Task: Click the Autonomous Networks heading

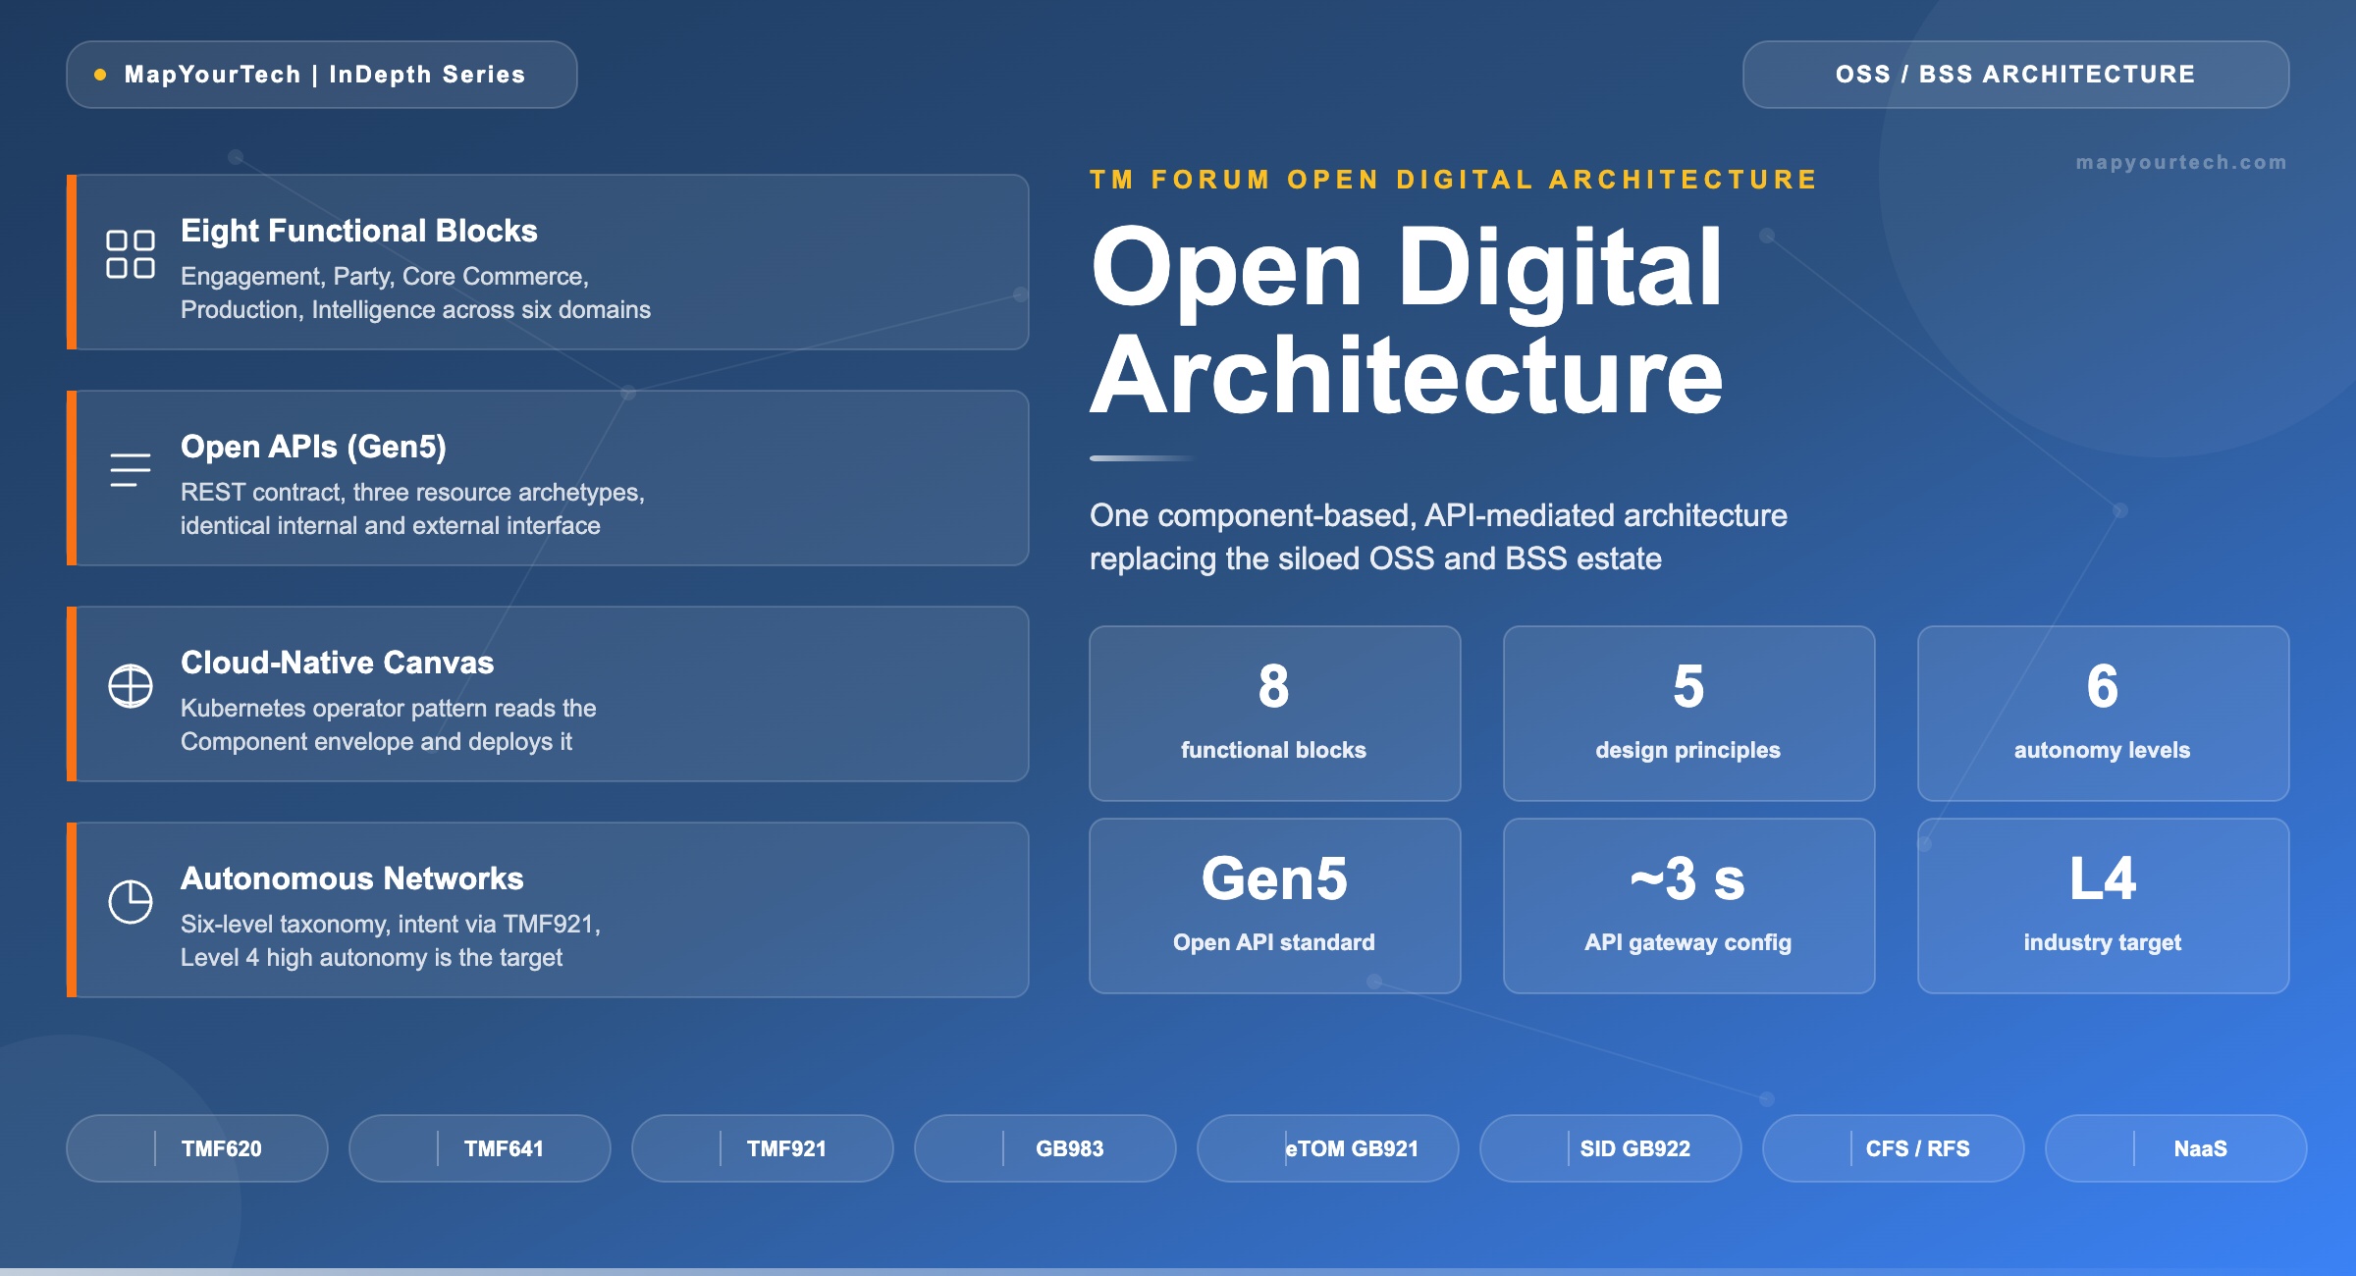Action: [x=351, y=878]
